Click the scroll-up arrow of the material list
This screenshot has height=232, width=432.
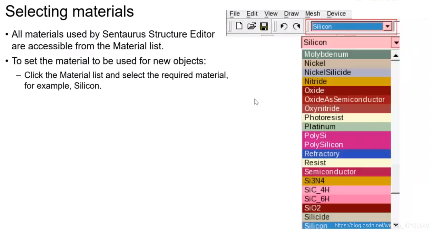tap(395, 55)
